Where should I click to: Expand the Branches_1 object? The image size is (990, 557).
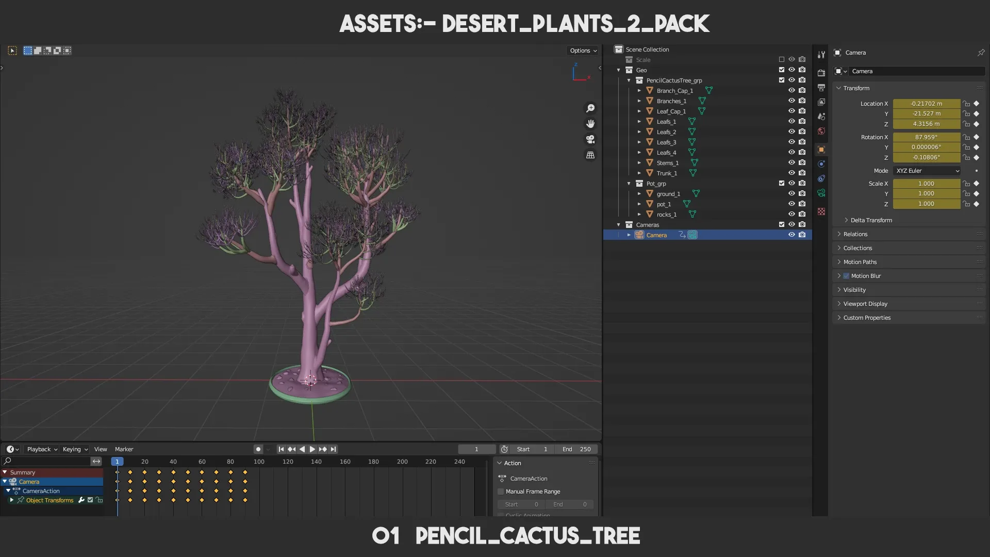tap(639, 101)
